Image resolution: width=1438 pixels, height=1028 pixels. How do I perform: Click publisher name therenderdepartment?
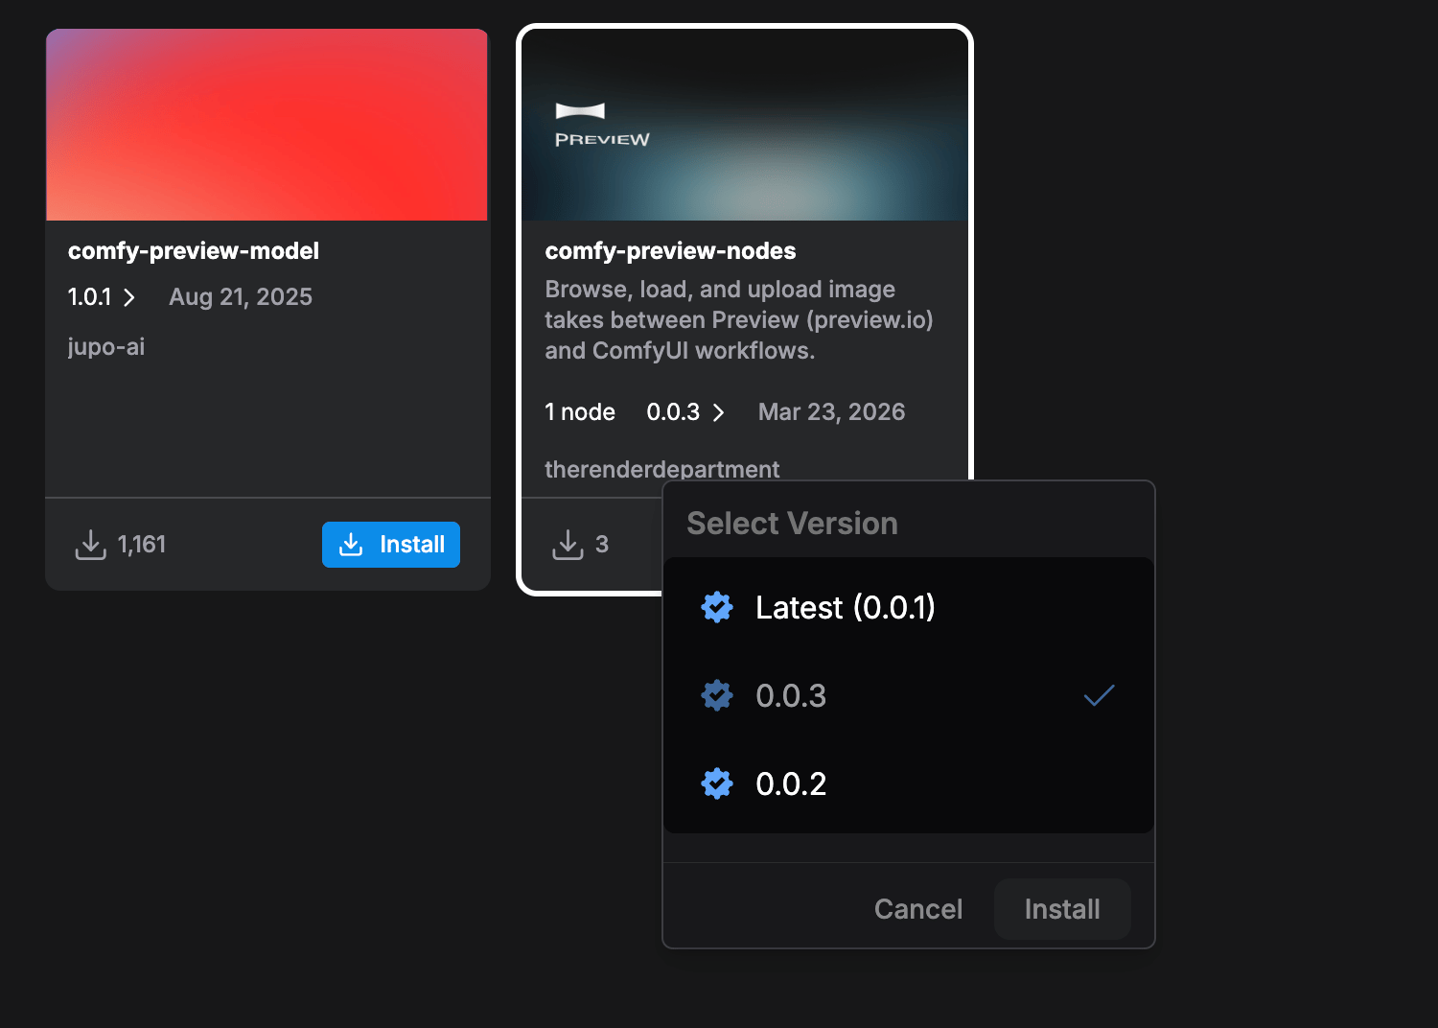point(662,469)
